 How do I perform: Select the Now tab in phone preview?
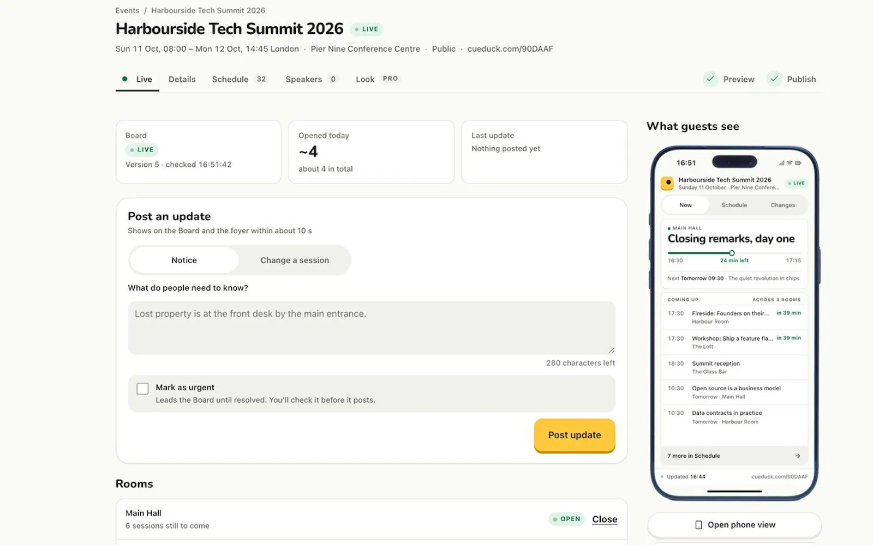pyautogui.click(x=685, y=205)
